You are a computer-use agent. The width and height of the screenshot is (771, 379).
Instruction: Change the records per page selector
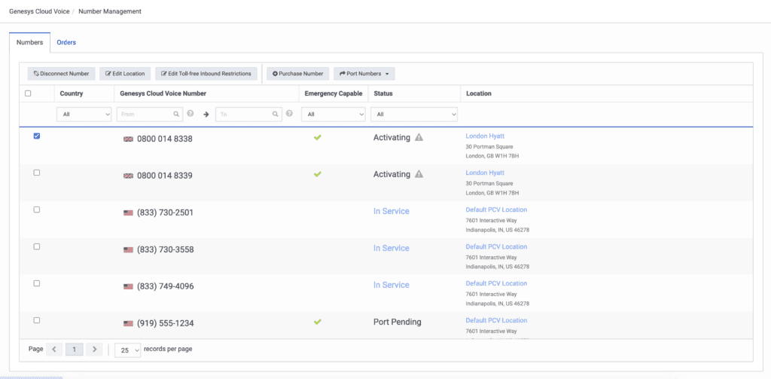point(127,350)
